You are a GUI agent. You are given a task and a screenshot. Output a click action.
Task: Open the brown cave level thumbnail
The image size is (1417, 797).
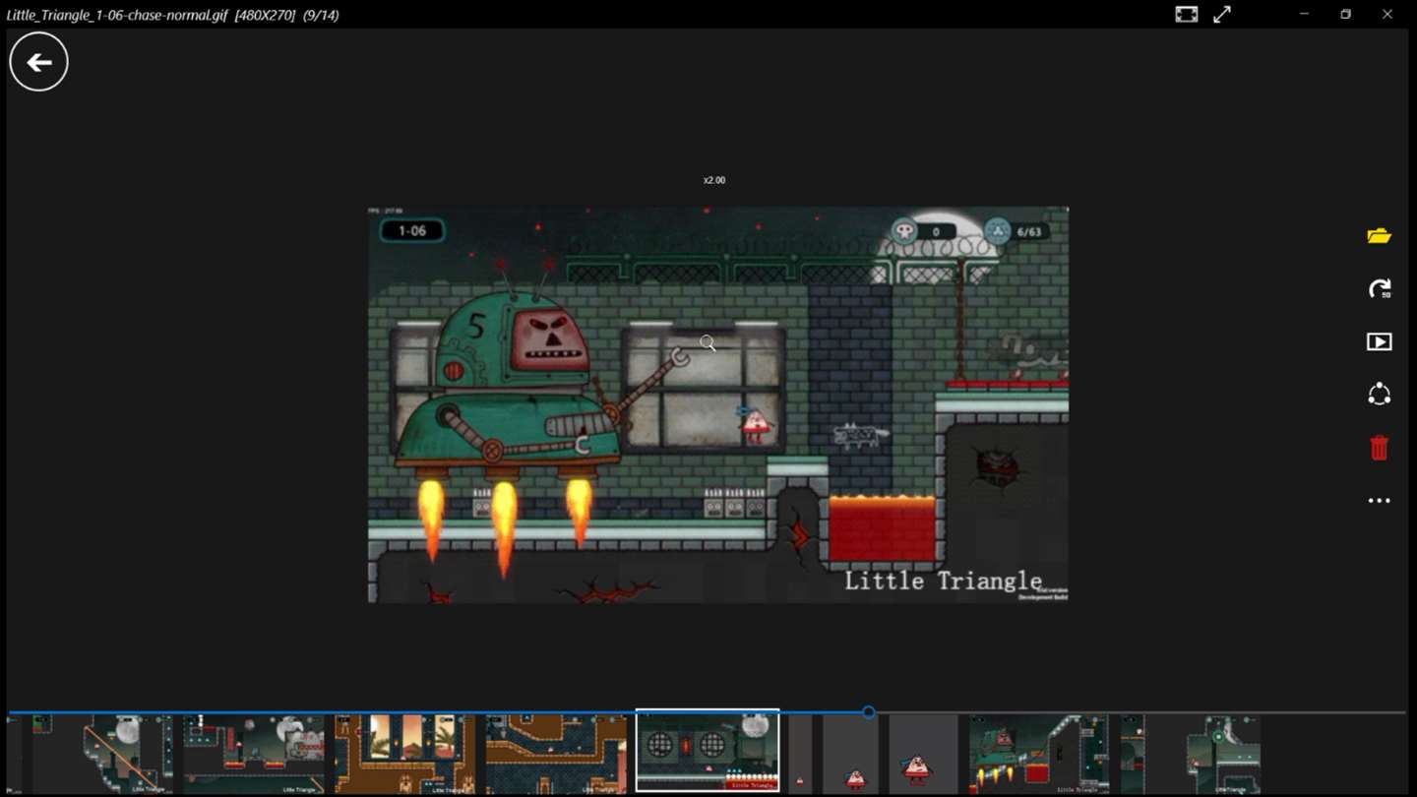click(x=556, y=754)
